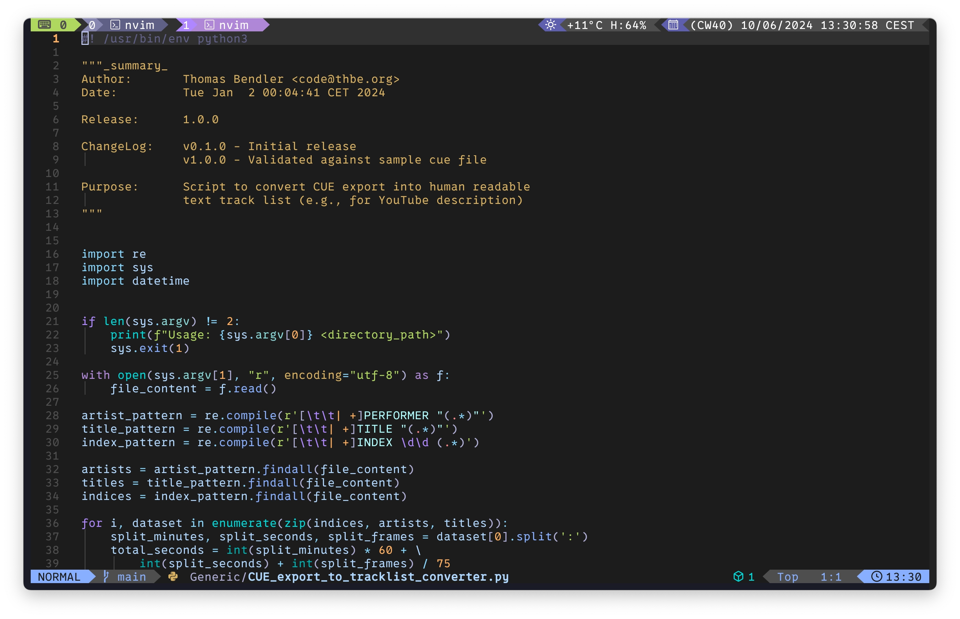Screen dimensions: 960x619
Task: Click the terminal icon on window 1 tab
Action: (x=209, y=25)
